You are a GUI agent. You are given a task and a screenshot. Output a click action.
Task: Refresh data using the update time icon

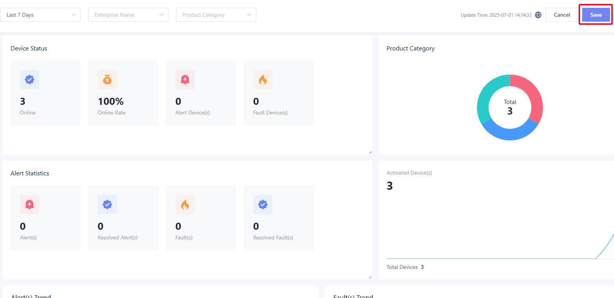[x=538, y=15]
